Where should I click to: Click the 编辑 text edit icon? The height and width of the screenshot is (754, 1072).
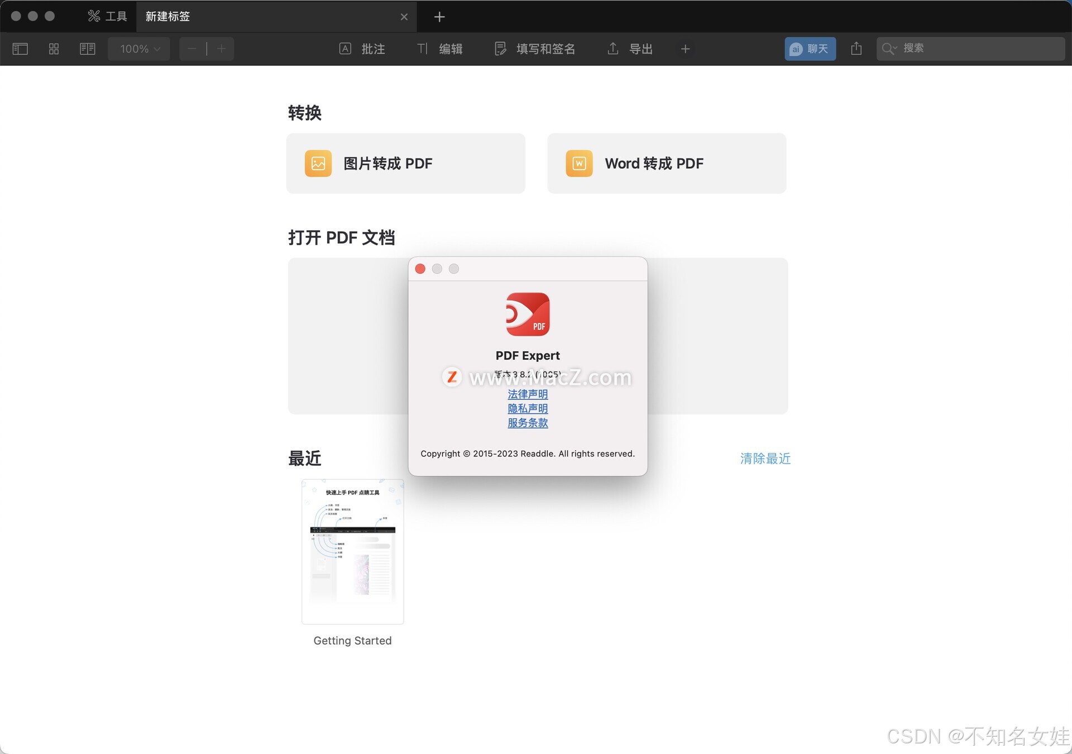(x=423, y=49)
